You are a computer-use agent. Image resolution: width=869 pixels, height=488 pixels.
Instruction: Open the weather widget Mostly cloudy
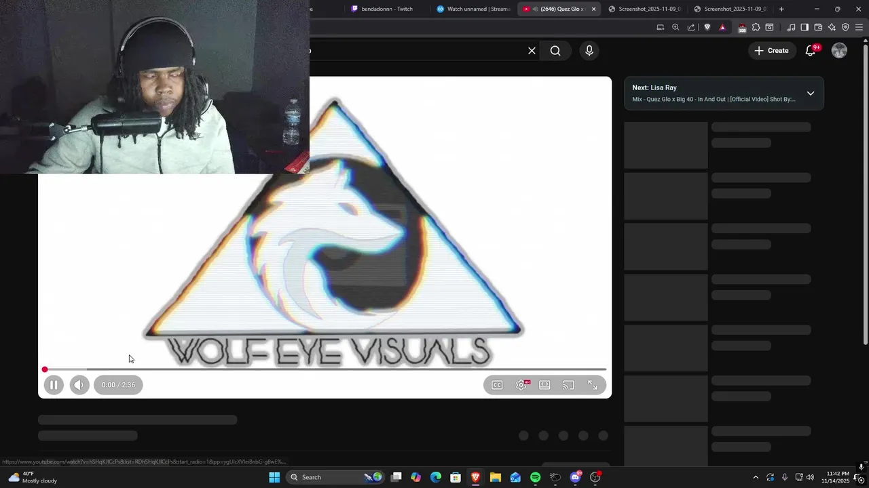[x=32, y=477]
